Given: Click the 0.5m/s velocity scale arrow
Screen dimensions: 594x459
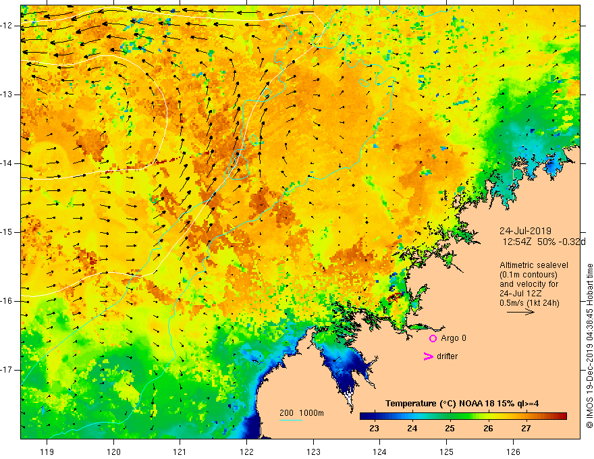Looking at the screenshot, I should click(x=520, y=312).
